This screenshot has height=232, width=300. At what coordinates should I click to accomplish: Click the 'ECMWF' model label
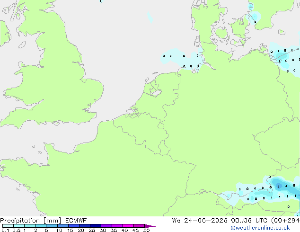tap(76, 221)
